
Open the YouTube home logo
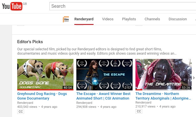(12, 6)
